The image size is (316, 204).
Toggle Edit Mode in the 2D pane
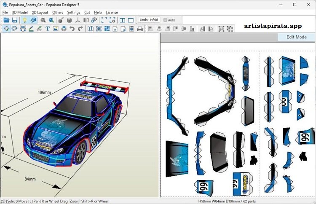click(296, 37)
